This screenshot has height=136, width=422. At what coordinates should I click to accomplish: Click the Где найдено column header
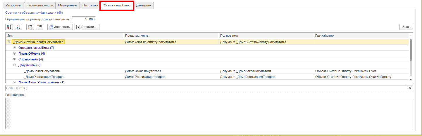tap(361, 35)
